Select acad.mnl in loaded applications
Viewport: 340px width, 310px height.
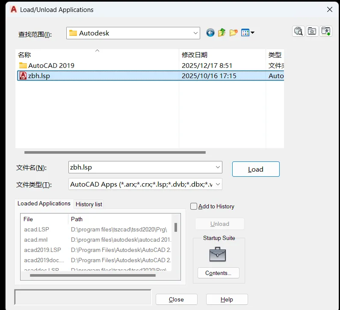(x=35, y=240)
